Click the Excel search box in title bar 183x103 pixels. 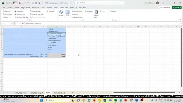[99, 3]
